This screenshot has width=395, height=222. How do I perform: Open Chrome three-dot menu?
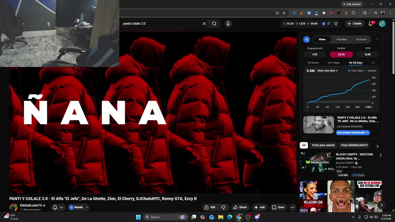[x=390, y=13]
